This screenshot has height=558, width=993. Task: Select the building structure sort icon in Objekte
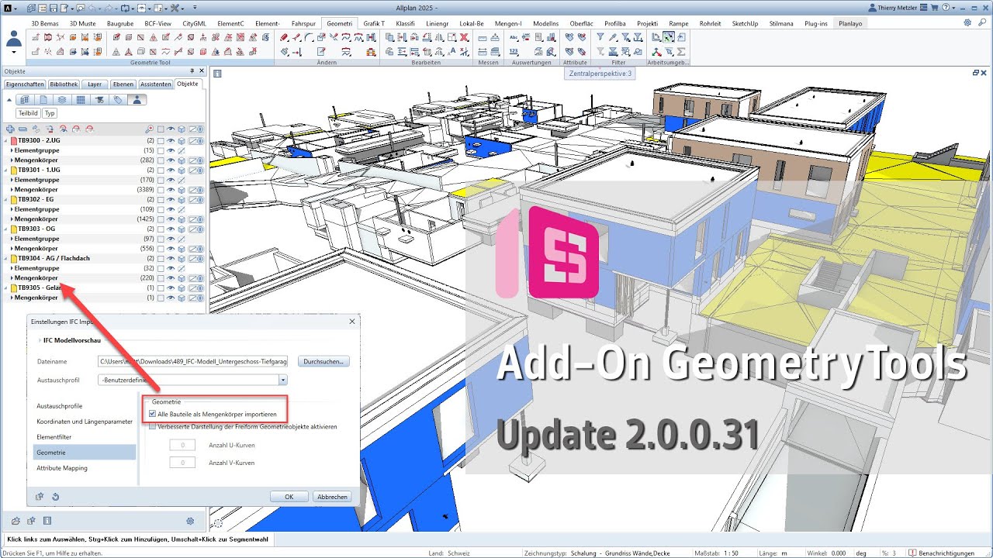[25, 100]
